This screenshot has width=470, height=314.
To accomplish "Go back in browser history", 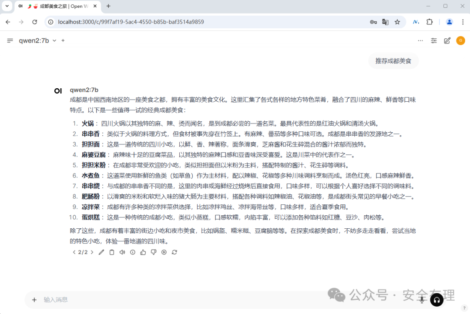I will [8, 22].
